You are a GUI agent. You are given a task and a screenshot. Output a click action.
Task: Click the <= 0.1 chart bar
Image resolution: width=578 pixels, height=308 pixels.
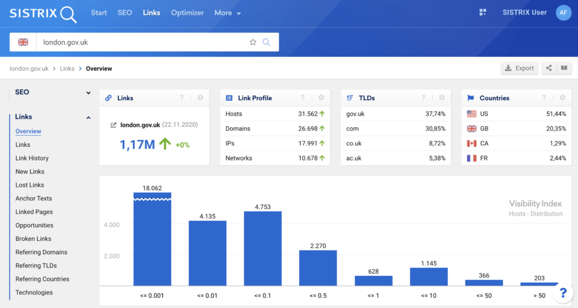click(263, 248)
